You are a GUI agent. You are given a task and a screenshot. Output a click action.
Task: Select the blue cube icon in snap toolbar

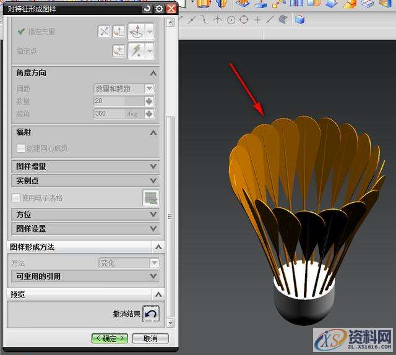[299, 20]
